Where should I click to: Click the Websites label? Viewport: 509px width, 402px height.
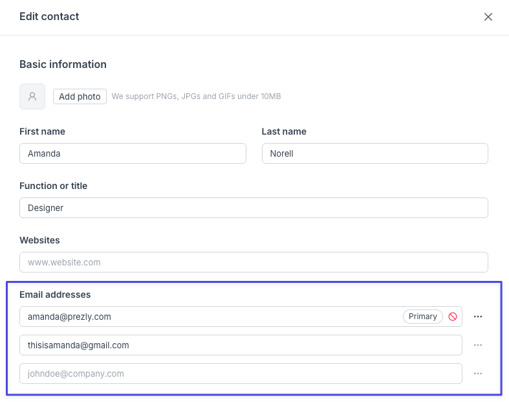[39, 240]
